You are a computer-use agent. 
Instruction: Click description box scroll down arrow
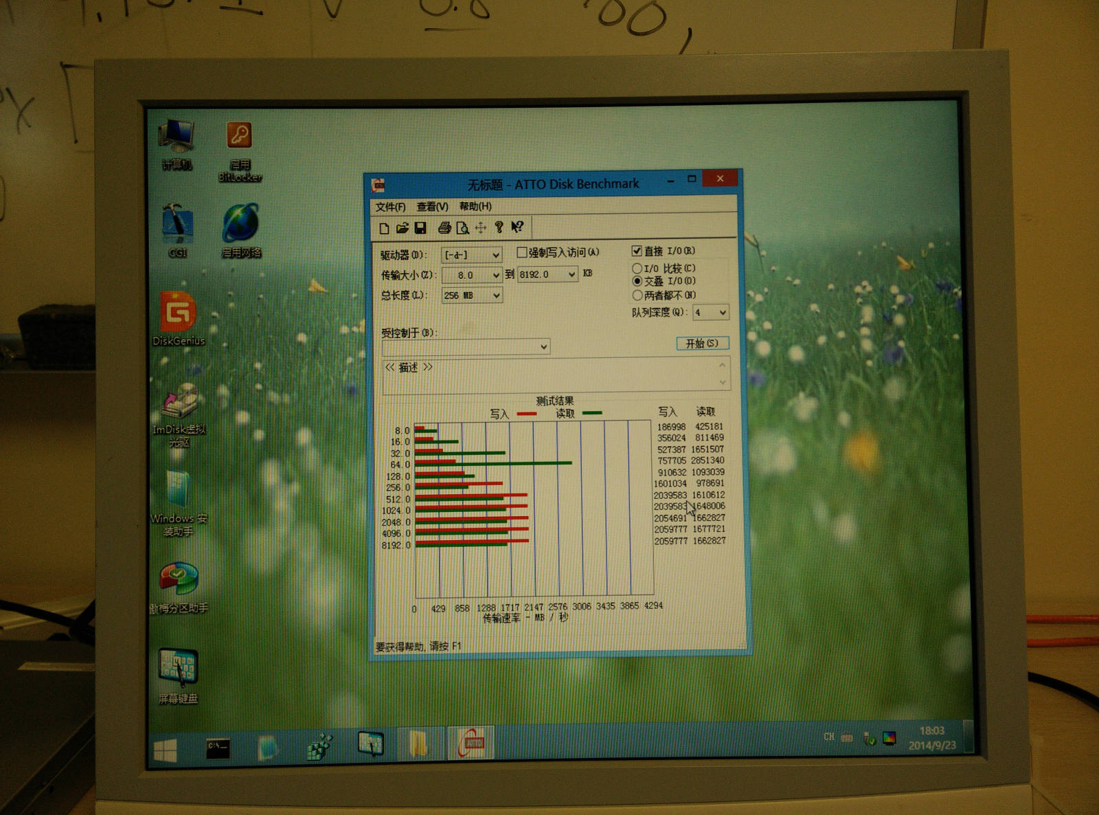coord(722,382)
